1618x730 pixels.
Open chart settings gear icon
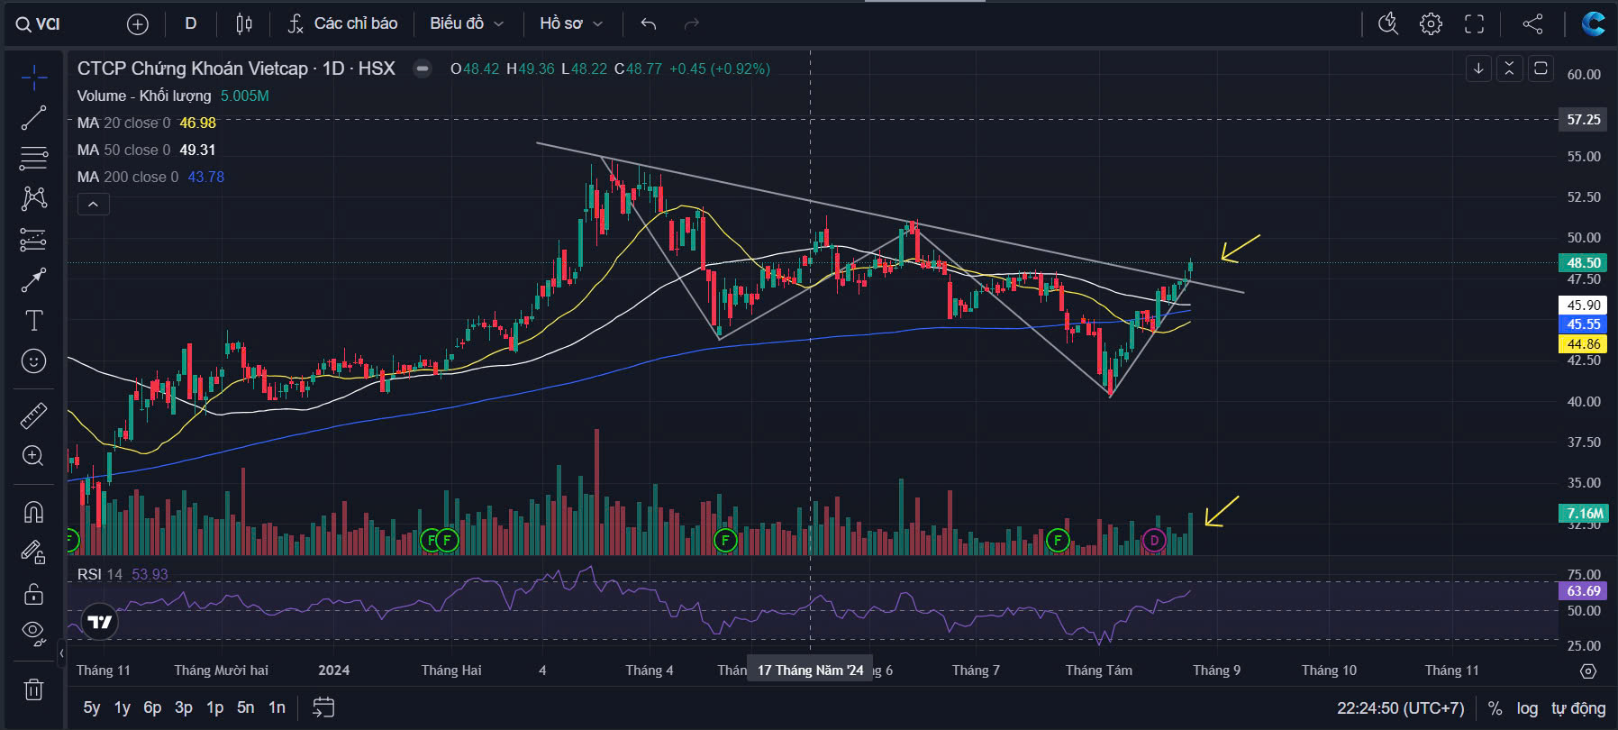point(1431,24)
